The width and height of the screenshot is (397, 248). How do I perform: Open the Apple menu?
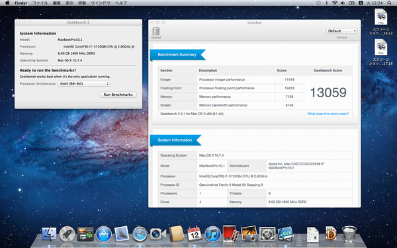pyautogui.click(x=7, y=3)
